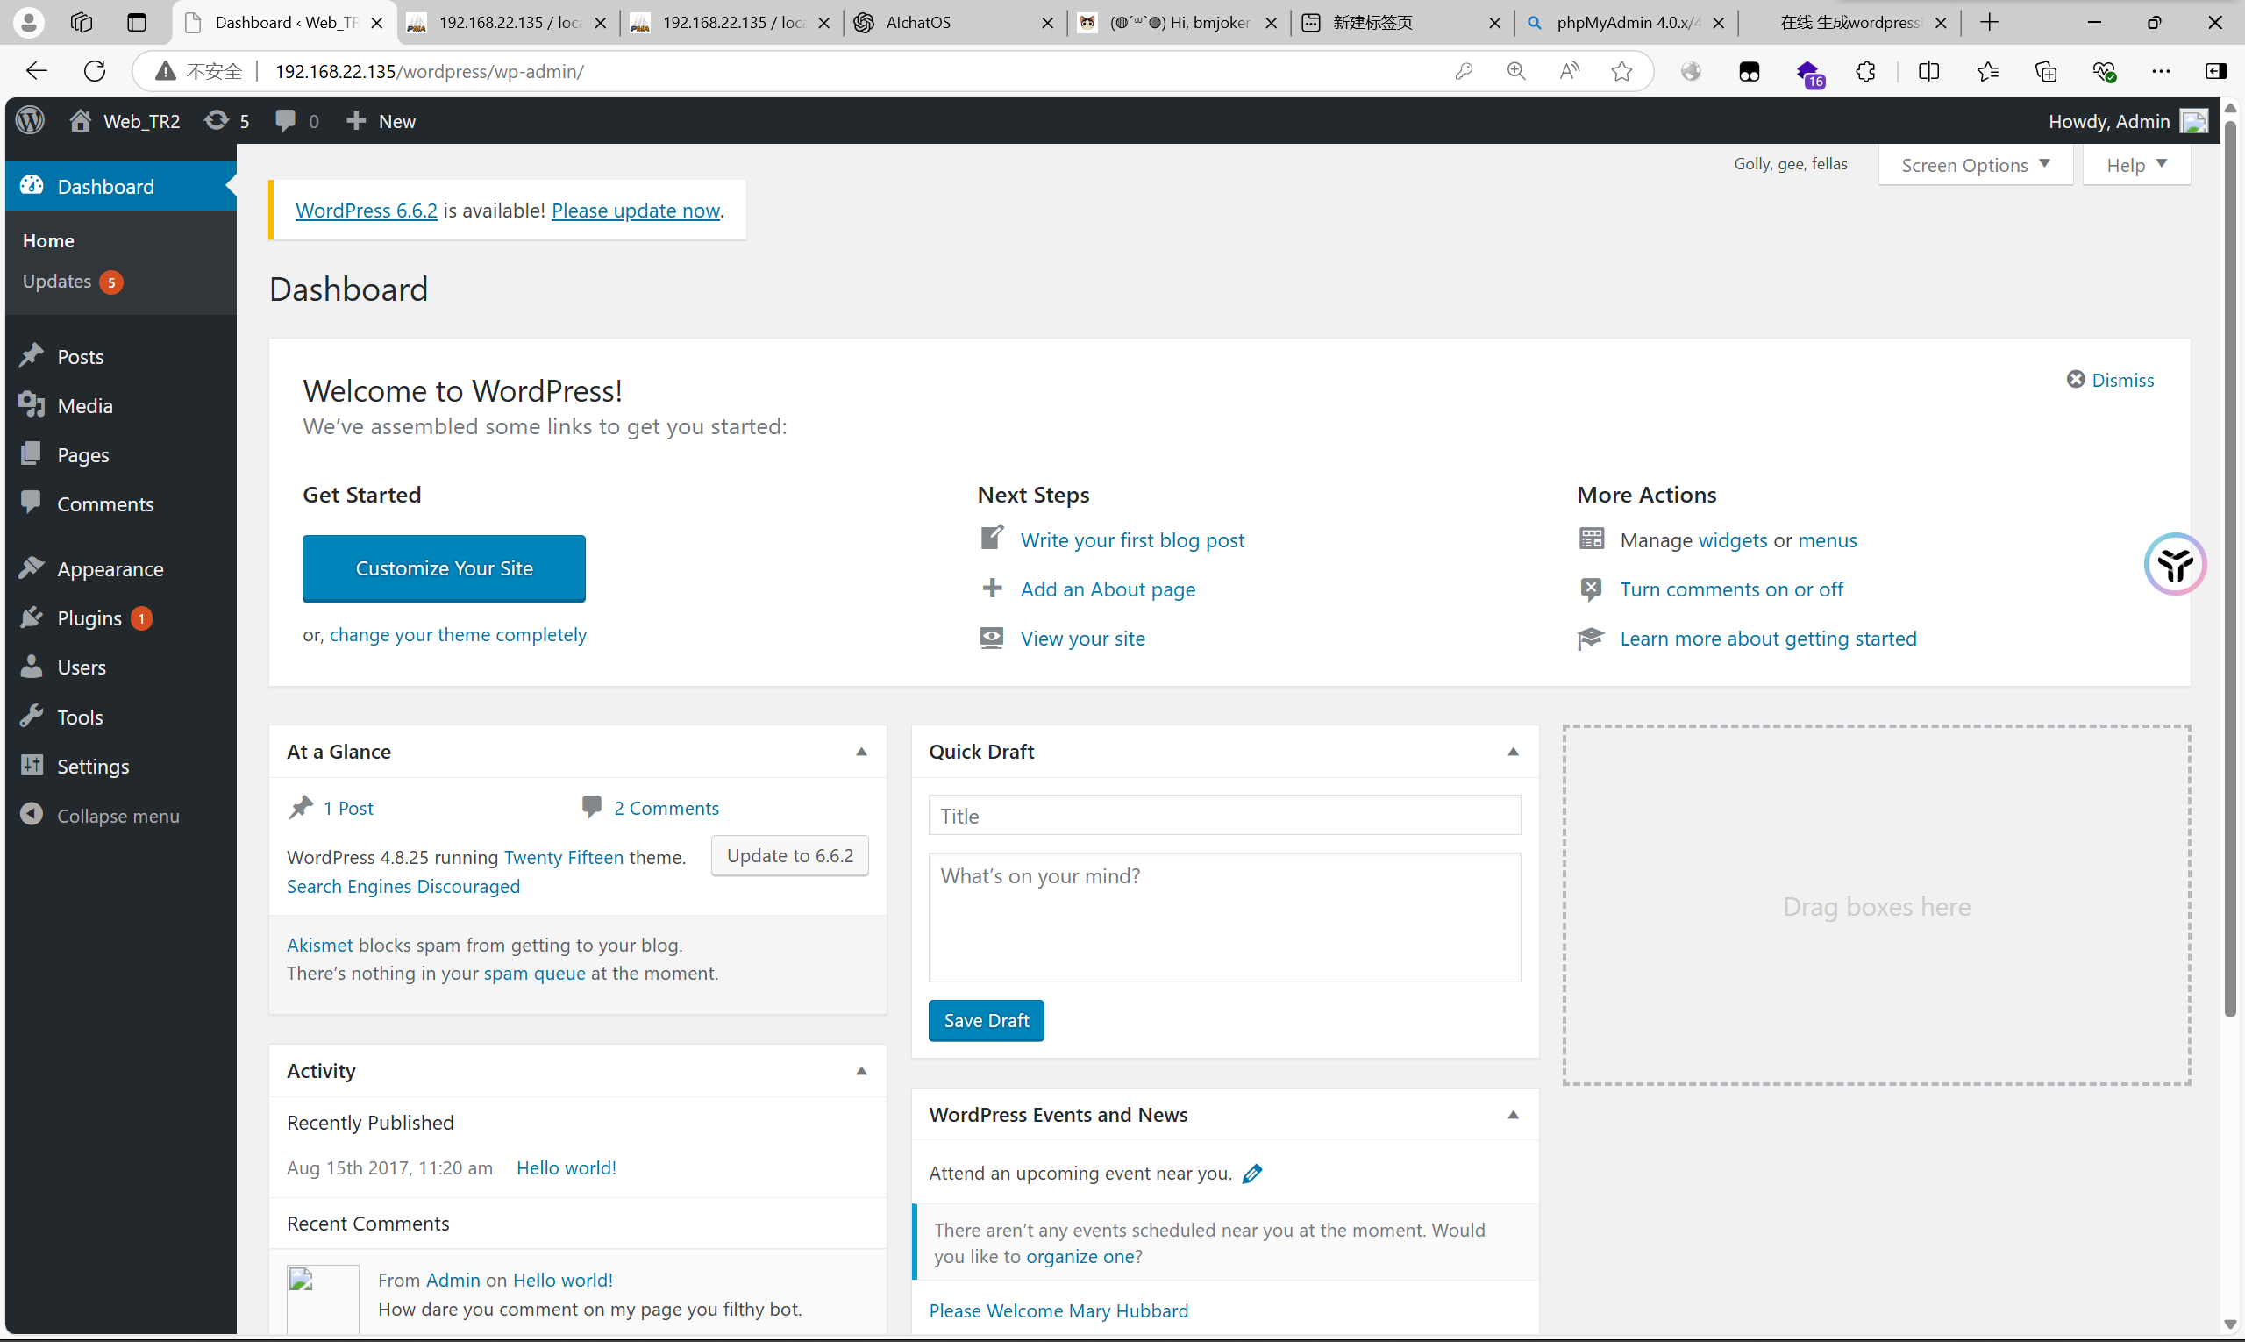2245x1342 pixels.
Task: Focus the Quick Draft Title field
Action: (x=1224, y=816)
